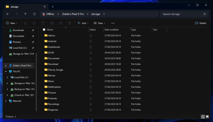Click the Delete trash icon

[x=69, y=23]
